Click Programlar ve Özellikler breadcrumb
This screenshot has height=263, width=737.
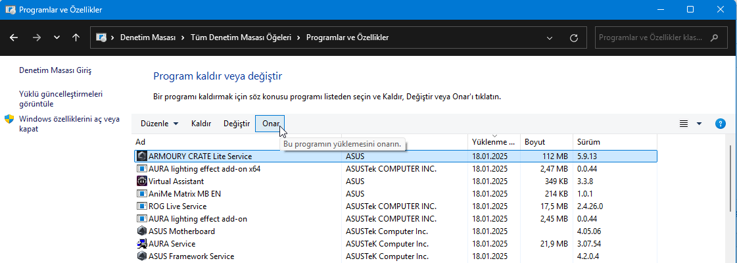coord(347,37)
